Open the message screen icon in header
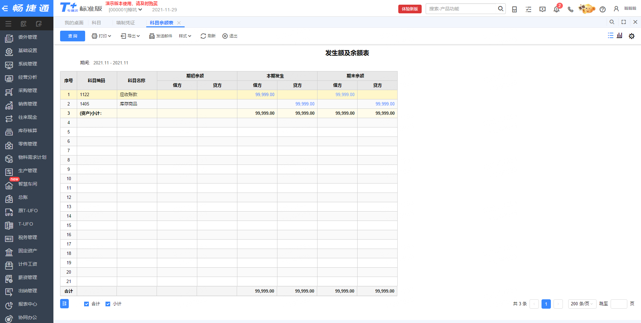The height and width of the screenshot is (323, 641). (x=543, y=9)
